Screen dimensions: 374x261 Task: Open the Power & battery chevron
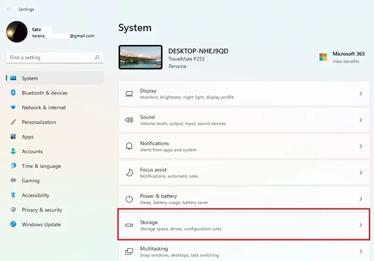360,199
